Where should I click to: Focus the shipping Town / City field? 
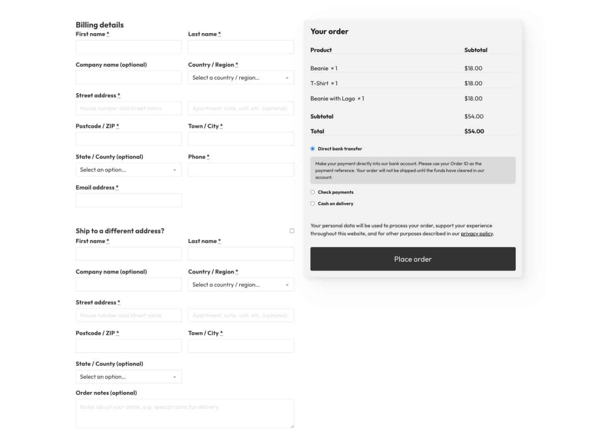tap(241, 346)
